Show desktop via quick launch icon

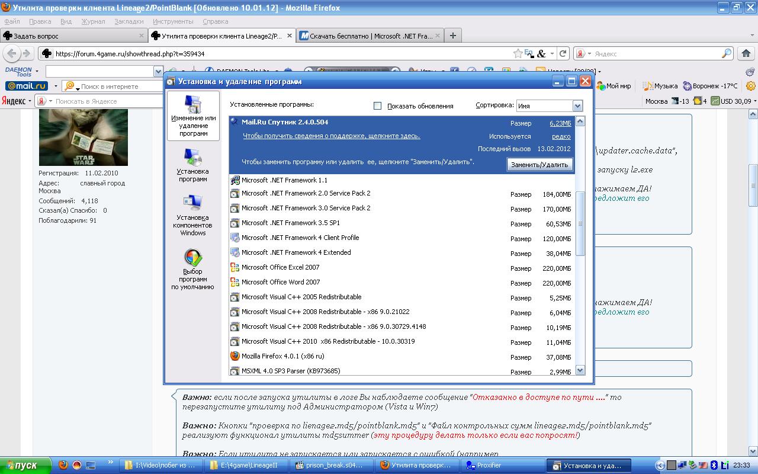[x=91, y=465]
